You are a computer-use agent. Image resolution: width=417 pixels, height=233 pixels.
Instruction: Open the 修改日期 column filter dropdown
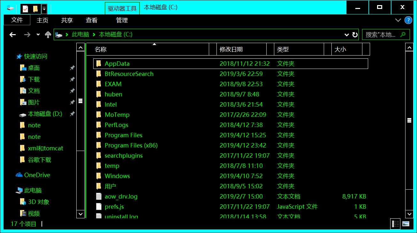click(270, 49)
